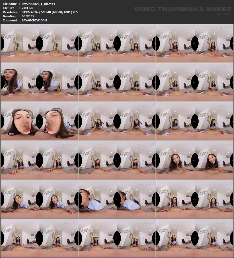Select the 00:24:40 thumbnail
This screenshot has height=258, width=234.
117,238
